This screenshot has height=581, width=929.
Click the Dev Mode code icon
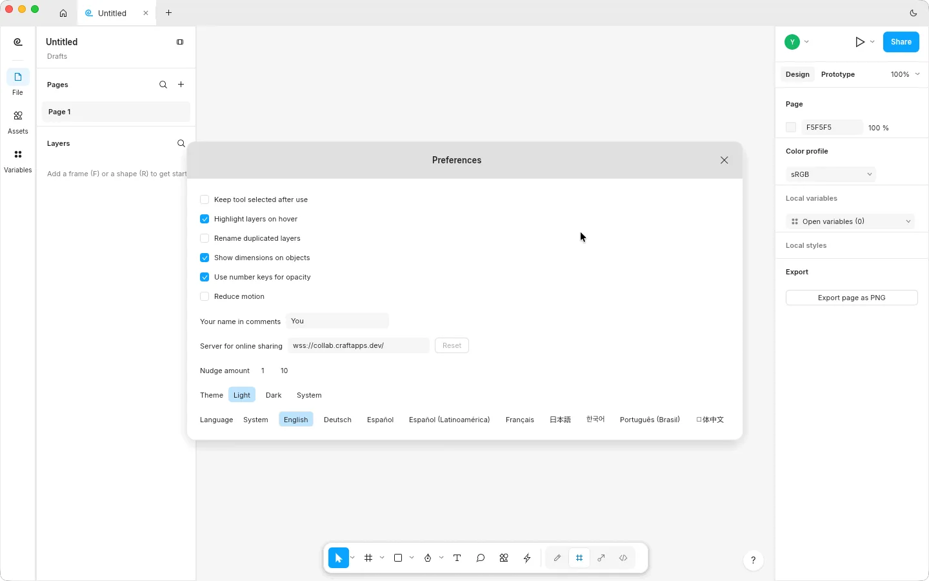[623, 558]
